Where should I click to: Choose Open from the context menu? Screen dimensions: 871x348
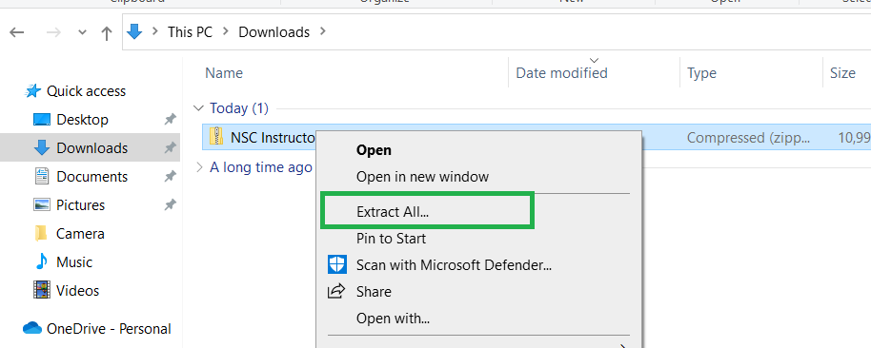[x=374, y=150]
